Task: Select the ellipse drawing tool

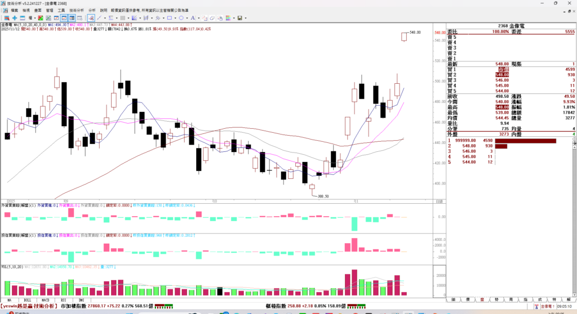Action: tap(181, 18)
